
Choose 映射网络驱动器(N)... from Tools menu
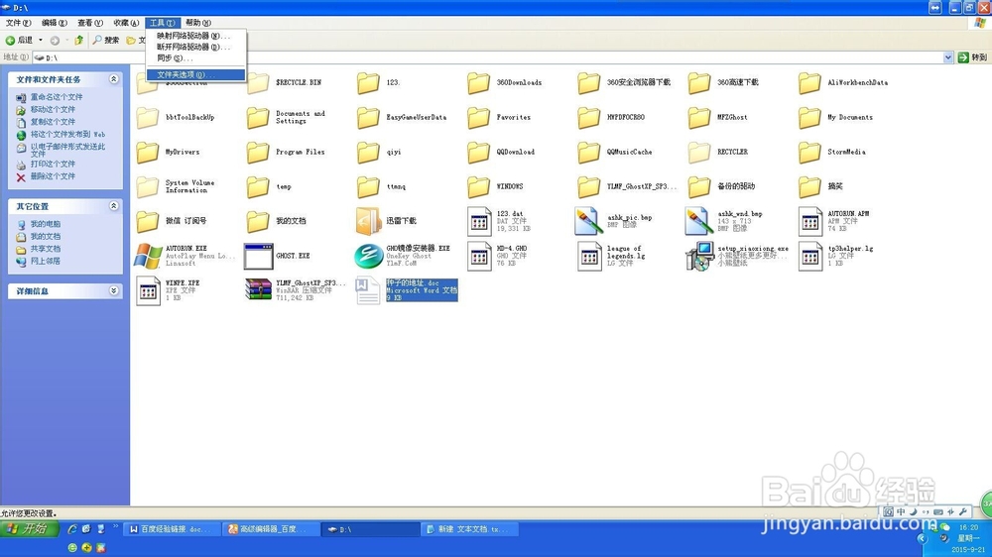tap(195, 36)
